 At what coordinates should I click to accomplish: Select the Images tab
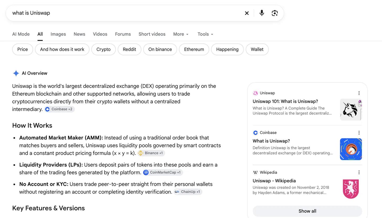(58, 34)
